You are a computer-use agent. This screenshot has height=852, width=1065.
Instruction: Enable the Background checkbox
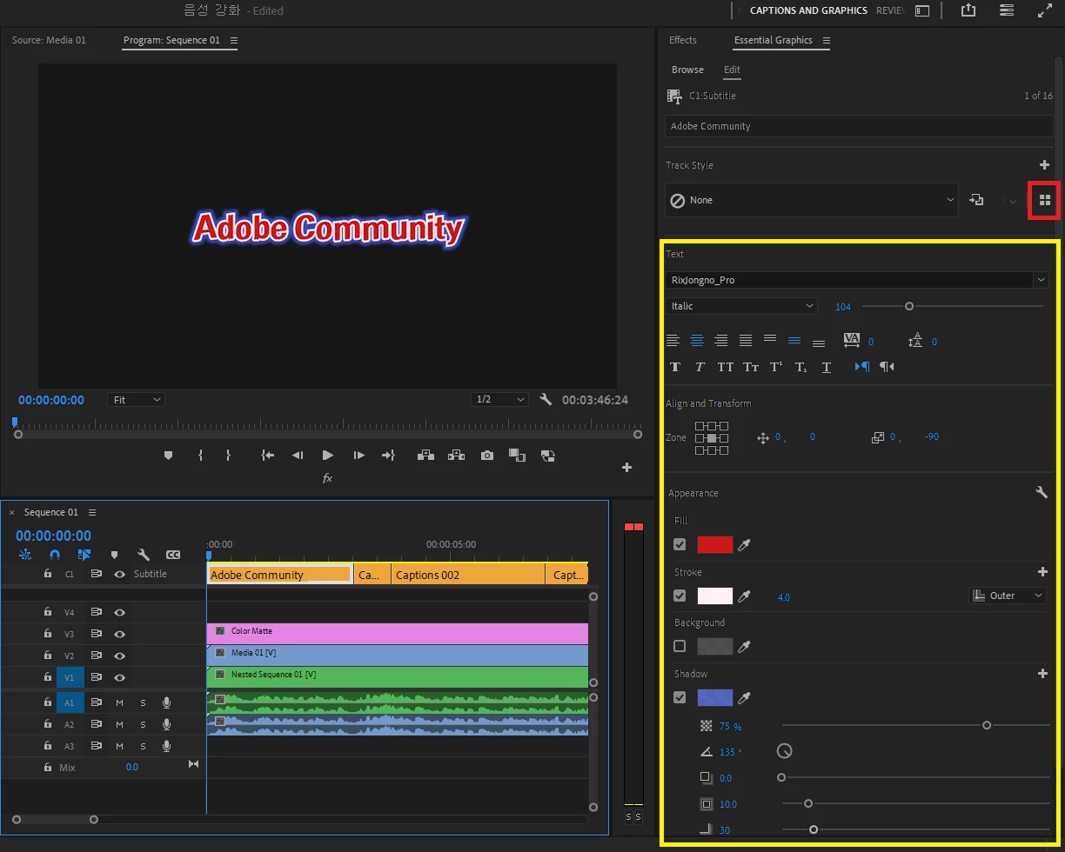[x=680, y=646]
